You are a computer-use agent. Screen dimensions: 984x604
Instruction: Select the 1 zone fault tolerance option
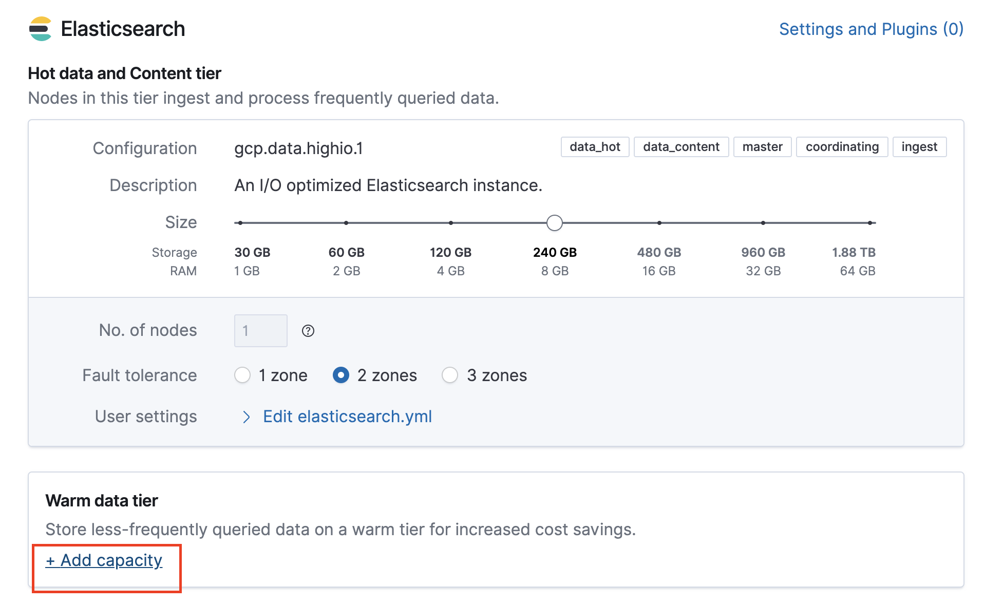[242, 375]
